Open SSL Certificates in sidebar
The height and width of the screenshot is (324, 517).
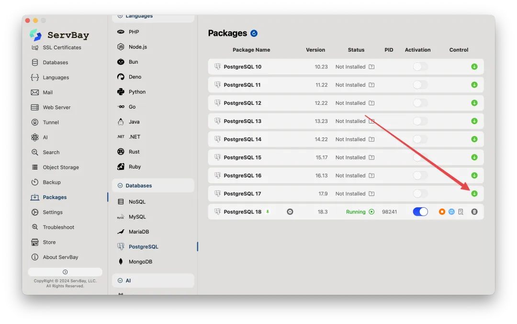point(56,47)
